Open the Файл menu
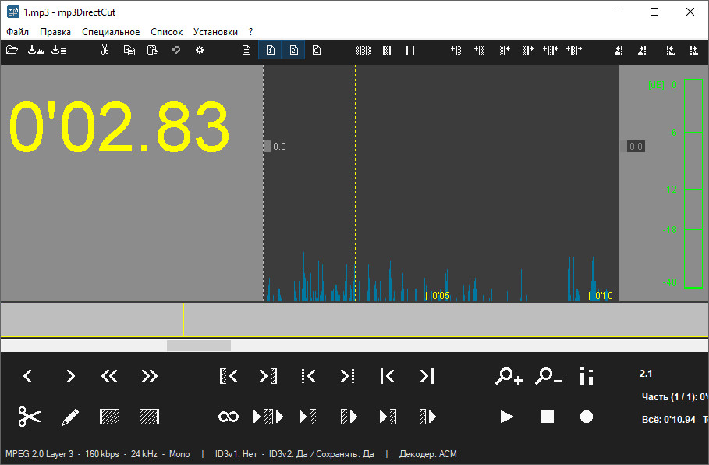 (x=18, y=31)
